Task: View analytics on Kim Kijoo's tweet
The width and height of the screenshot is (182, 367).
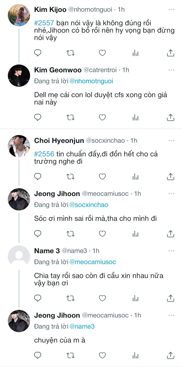Action: (135, 53)
